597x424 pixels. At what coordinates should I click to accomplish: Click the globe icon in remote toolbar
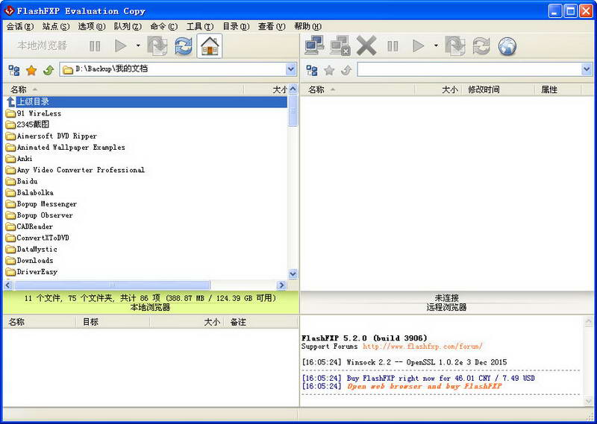pos(507,46)
